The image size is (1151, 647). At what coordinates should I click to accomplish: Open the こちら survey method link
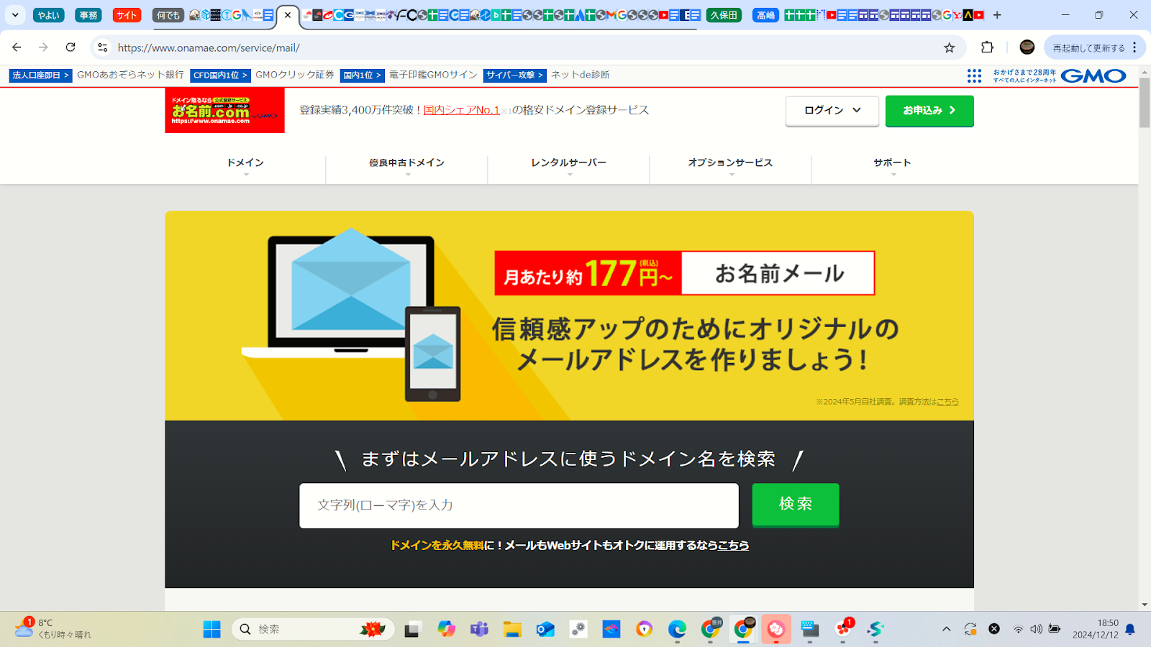pos(947,402)
